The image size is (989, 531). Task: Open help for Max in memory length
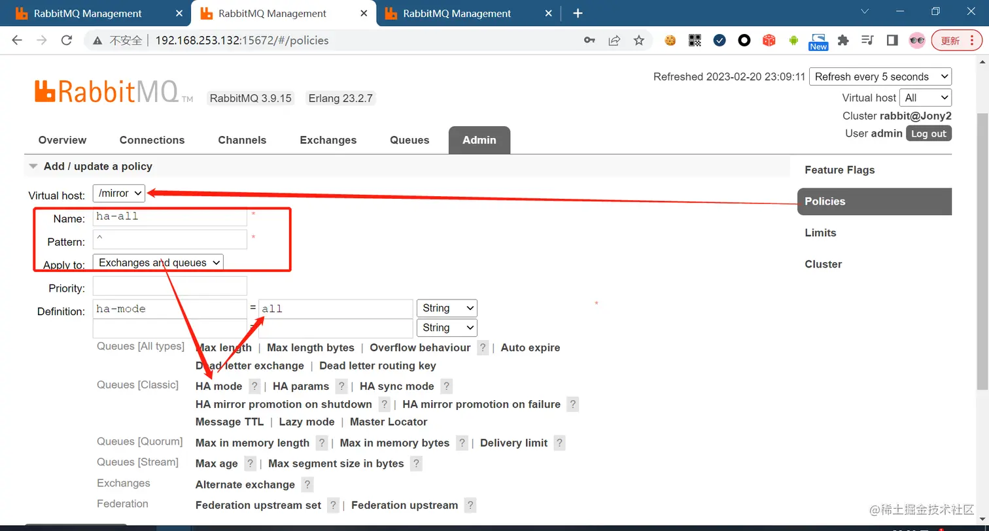321,443
